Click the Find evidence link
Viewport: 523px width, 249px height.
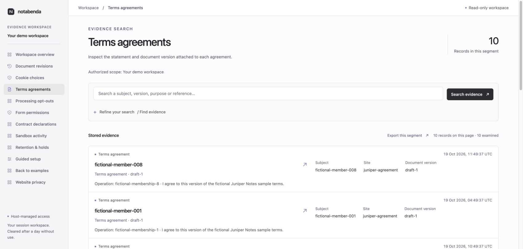[x=152, y=112]
